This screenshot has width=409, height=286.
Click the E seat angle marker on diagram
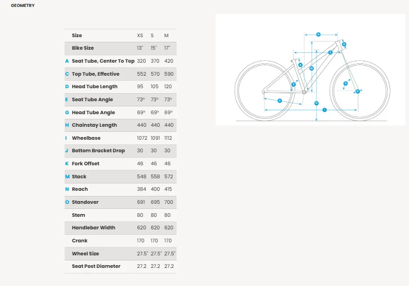(x=294, y=84)
